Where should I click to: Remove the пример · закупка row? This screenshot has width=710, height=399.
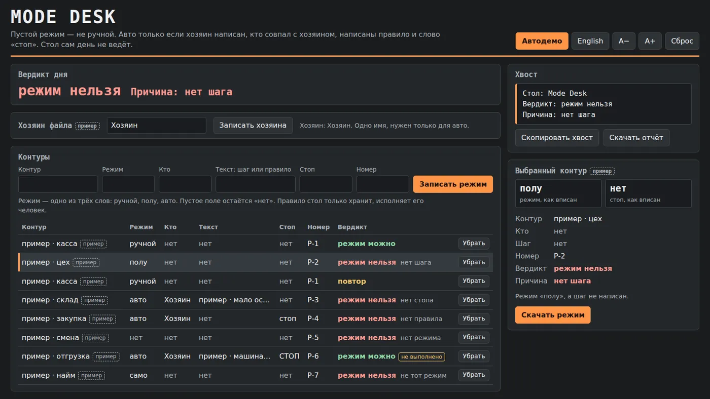click(474, 318)
